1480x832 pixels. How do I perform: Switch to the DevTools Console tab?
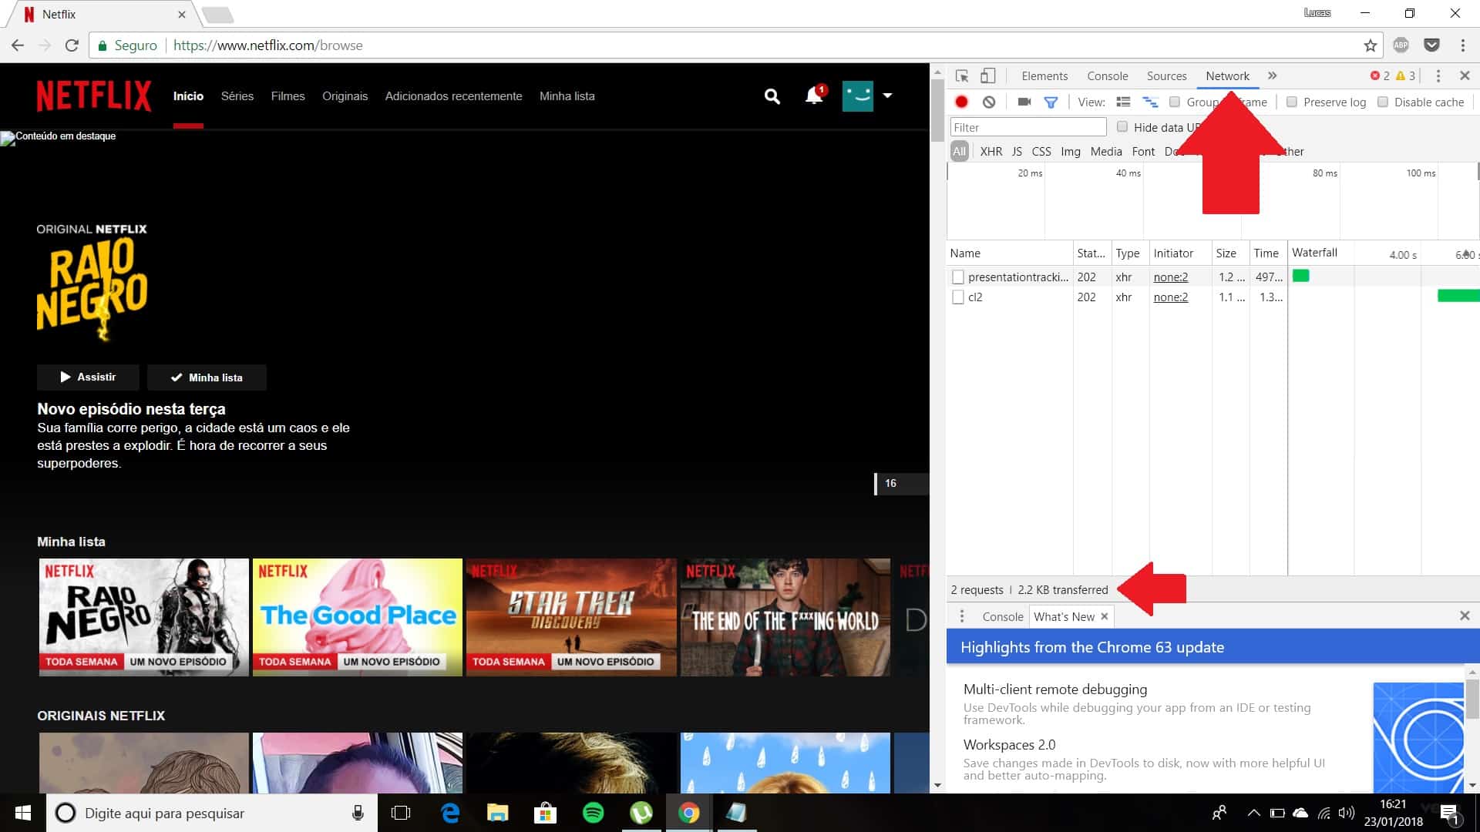[x=1108, y=75]
